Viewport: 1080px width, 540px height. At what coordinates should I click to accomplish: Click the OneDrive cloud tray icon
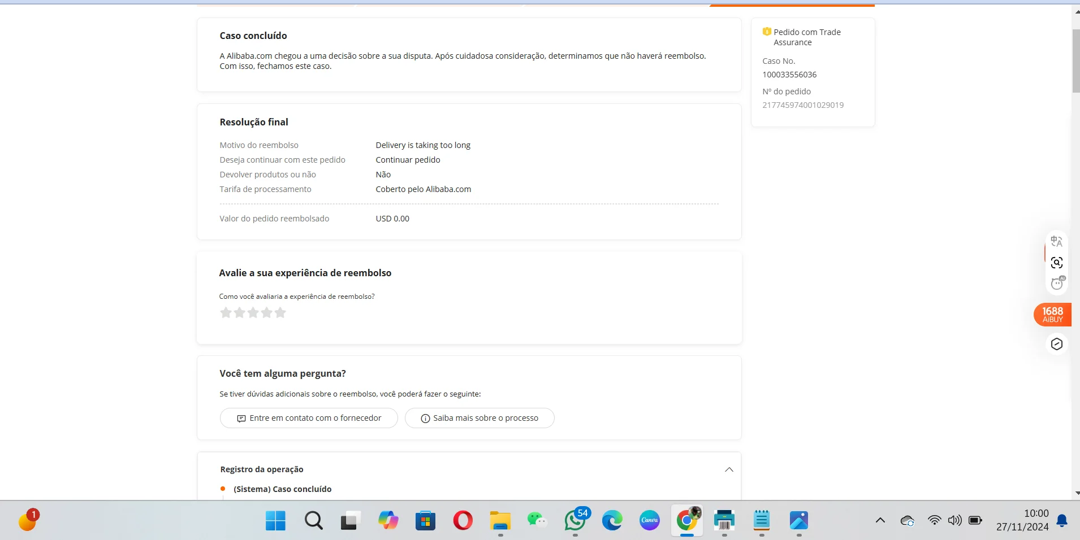click(908, 520)
